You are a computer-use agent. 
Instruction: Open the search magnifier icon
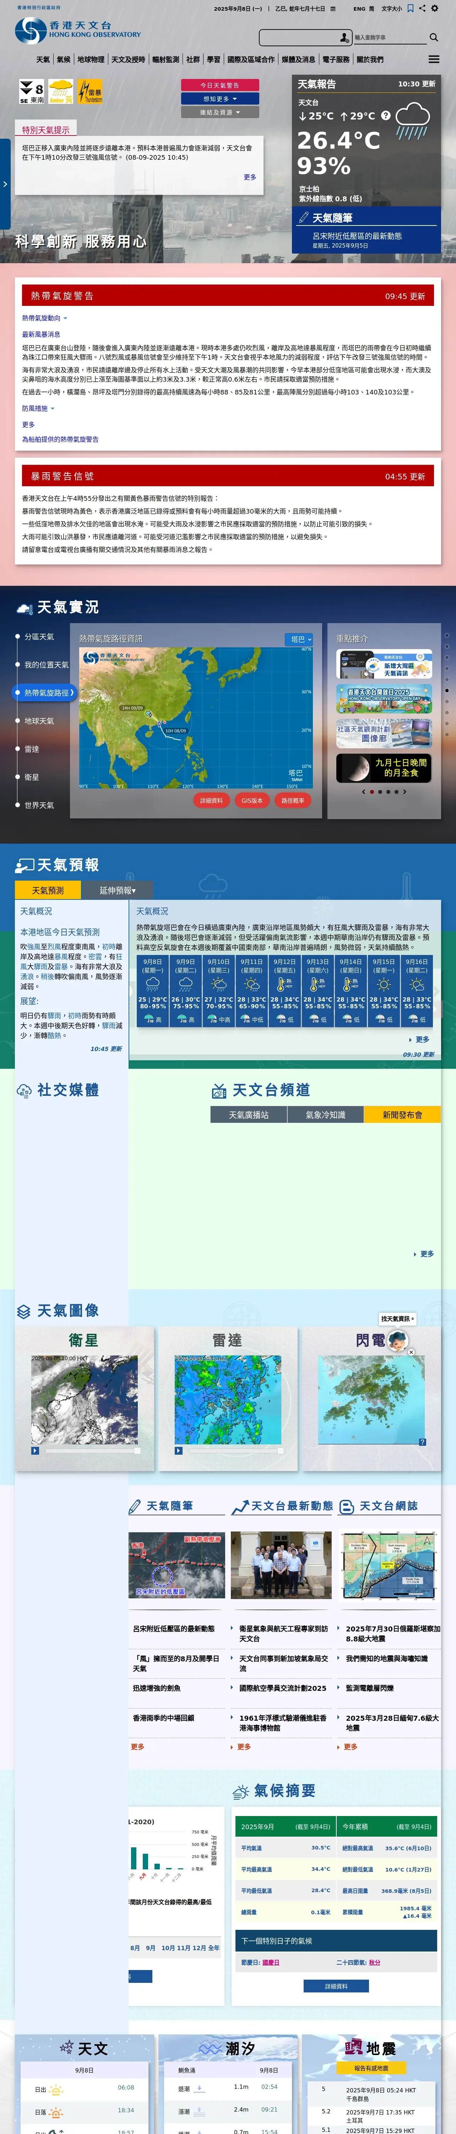point(434,37)
